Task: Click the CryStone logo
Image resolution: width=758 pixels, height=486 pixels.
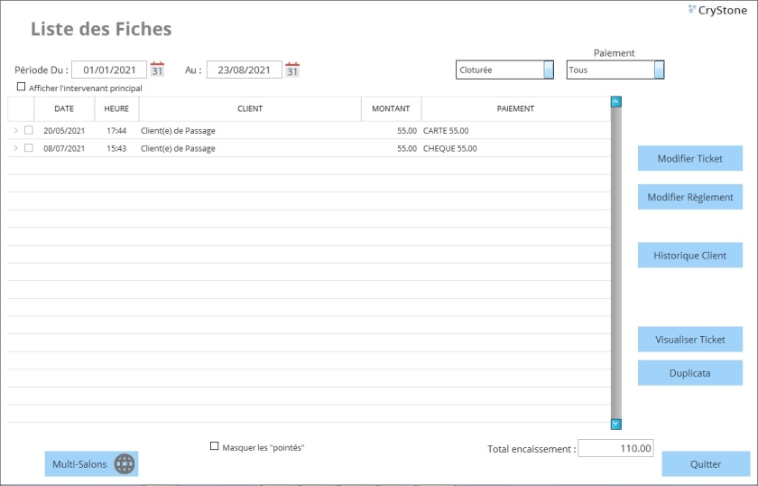Action: coord(716,10)
